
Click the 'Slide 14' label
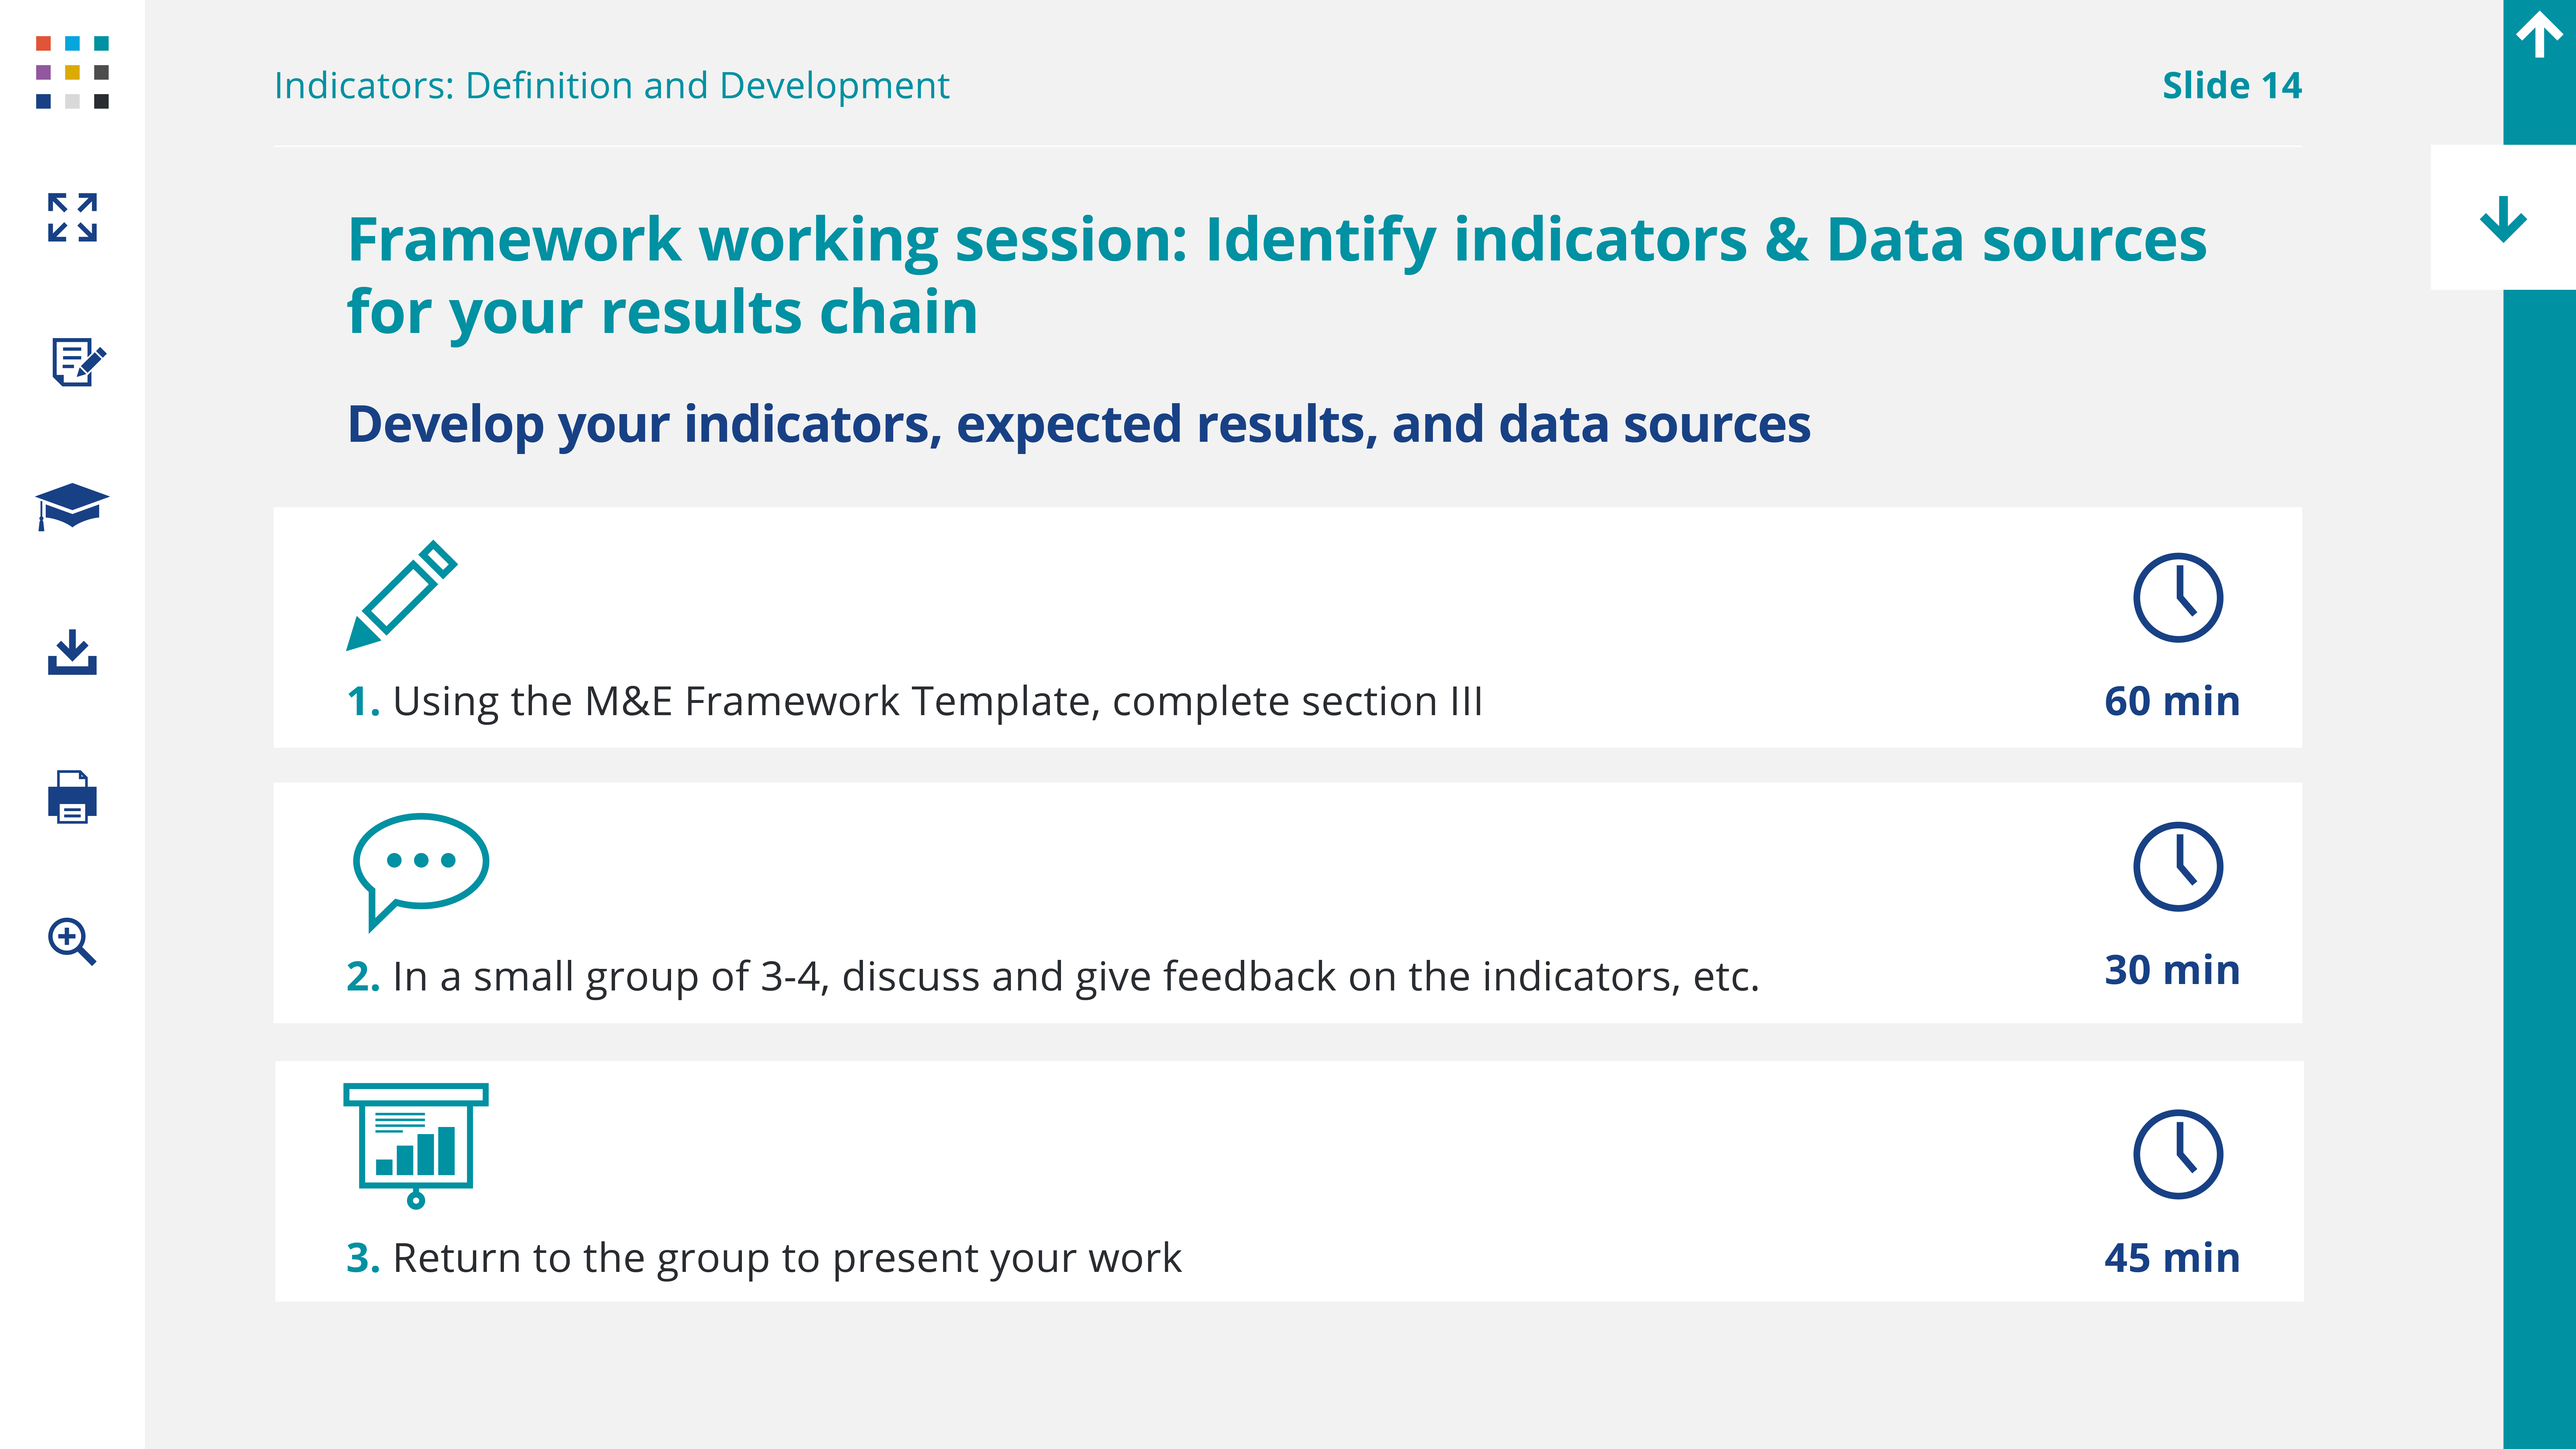tap(2231, 86)
